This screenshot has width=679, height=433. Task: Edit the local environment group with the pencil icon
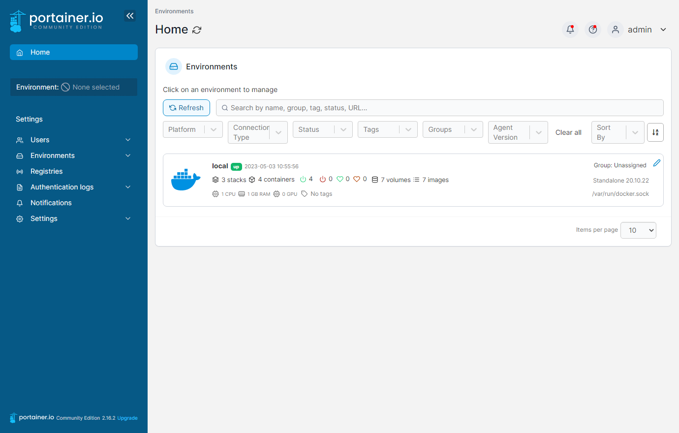(x=657, y=162)
